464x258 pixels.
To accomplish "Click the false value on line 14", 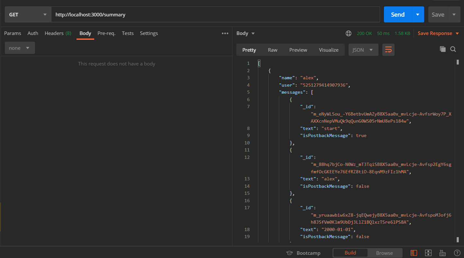I will 362,186.
